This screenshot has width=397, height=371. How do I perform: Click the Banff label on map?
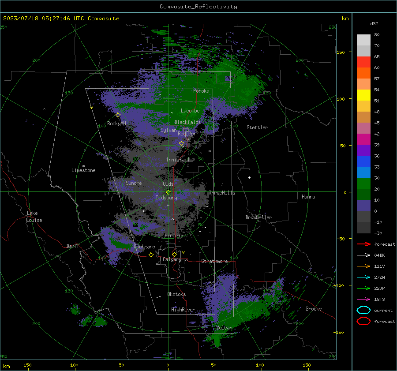click(73, 246)
